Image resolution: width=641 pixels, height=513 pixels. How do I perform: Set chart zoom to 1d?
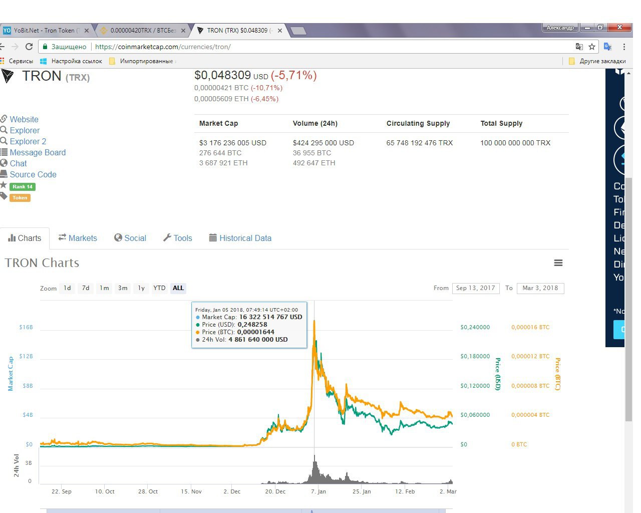67,288
